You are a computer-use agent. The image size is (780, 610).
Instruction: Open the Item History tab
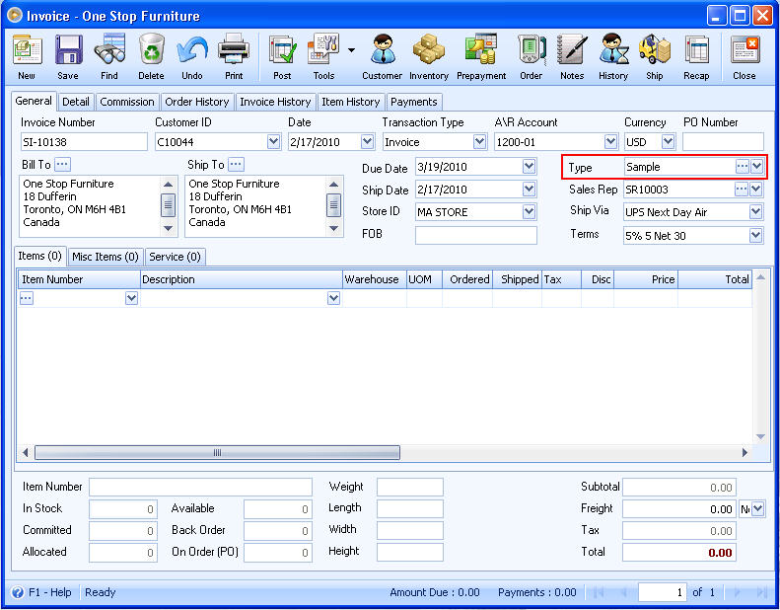tap(351, 102)
